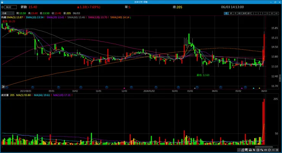Image resolution: width=282 pixels, height=153 pixels.
Task: Click the refresh circle icon in bottom toolbar
Action: point(269,150)
